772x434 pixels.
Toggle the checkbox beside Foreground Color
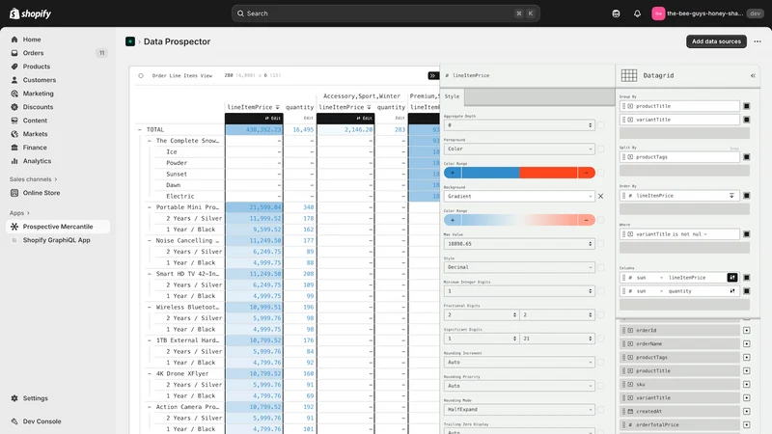(600, 149)
